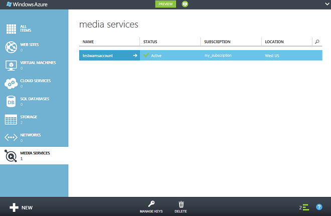The image size is (331, 216).
Task: Click the my_subscription cell
Action: [x=218, y=55]
